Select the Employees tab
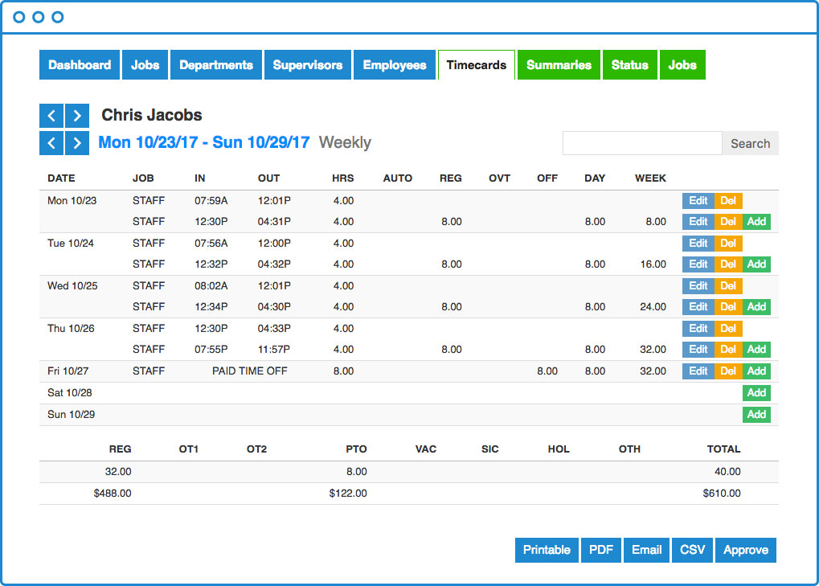 [395, 64]
